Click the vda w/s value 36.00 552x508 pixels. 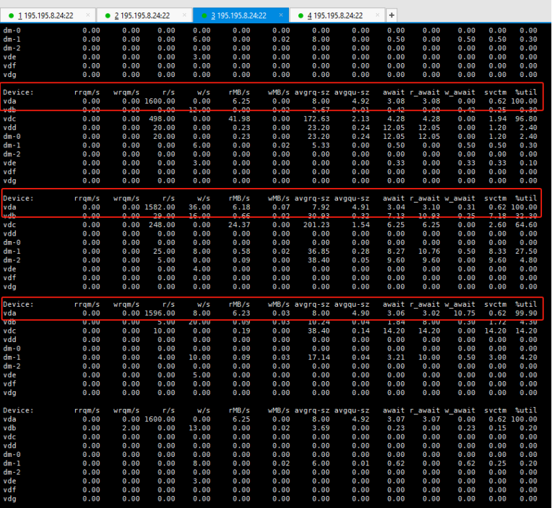199,207
